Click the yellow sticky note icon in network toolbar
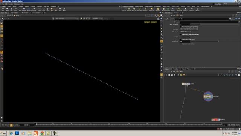Screen dimensions: 241x136 (181, 75)
